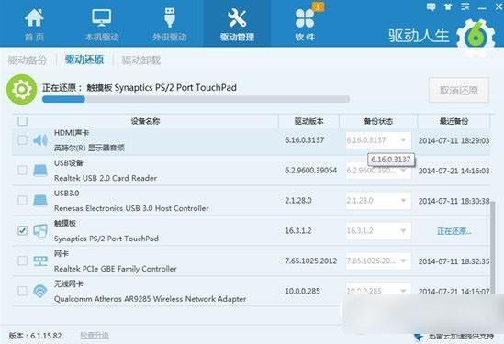The image size is (504, 344).
Task: Click the 7.65.1025.2012 driver version cell
Action: click(x=311, y=261)
